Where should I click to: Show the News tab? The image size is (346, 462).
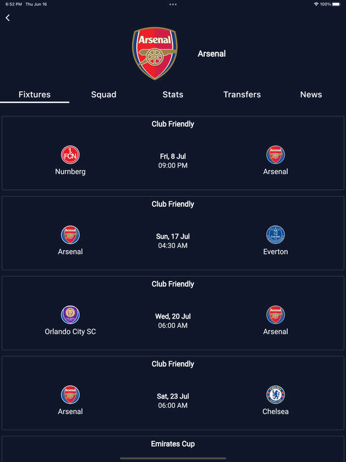311,94
